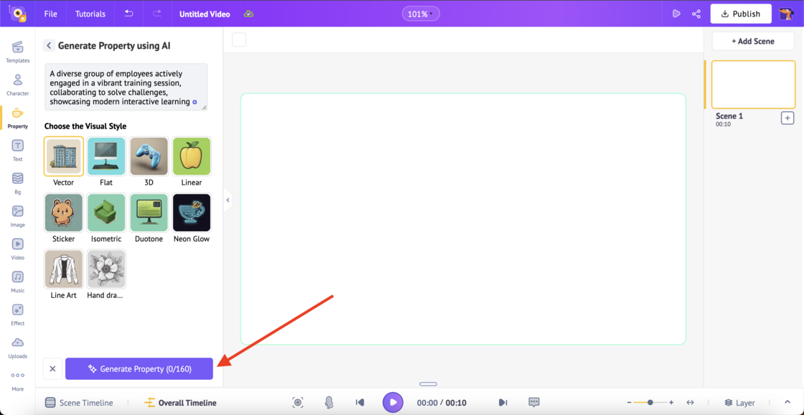Publish the video
Image resolution: width=804 pixels, height=415 pixels.
[741, 13]
